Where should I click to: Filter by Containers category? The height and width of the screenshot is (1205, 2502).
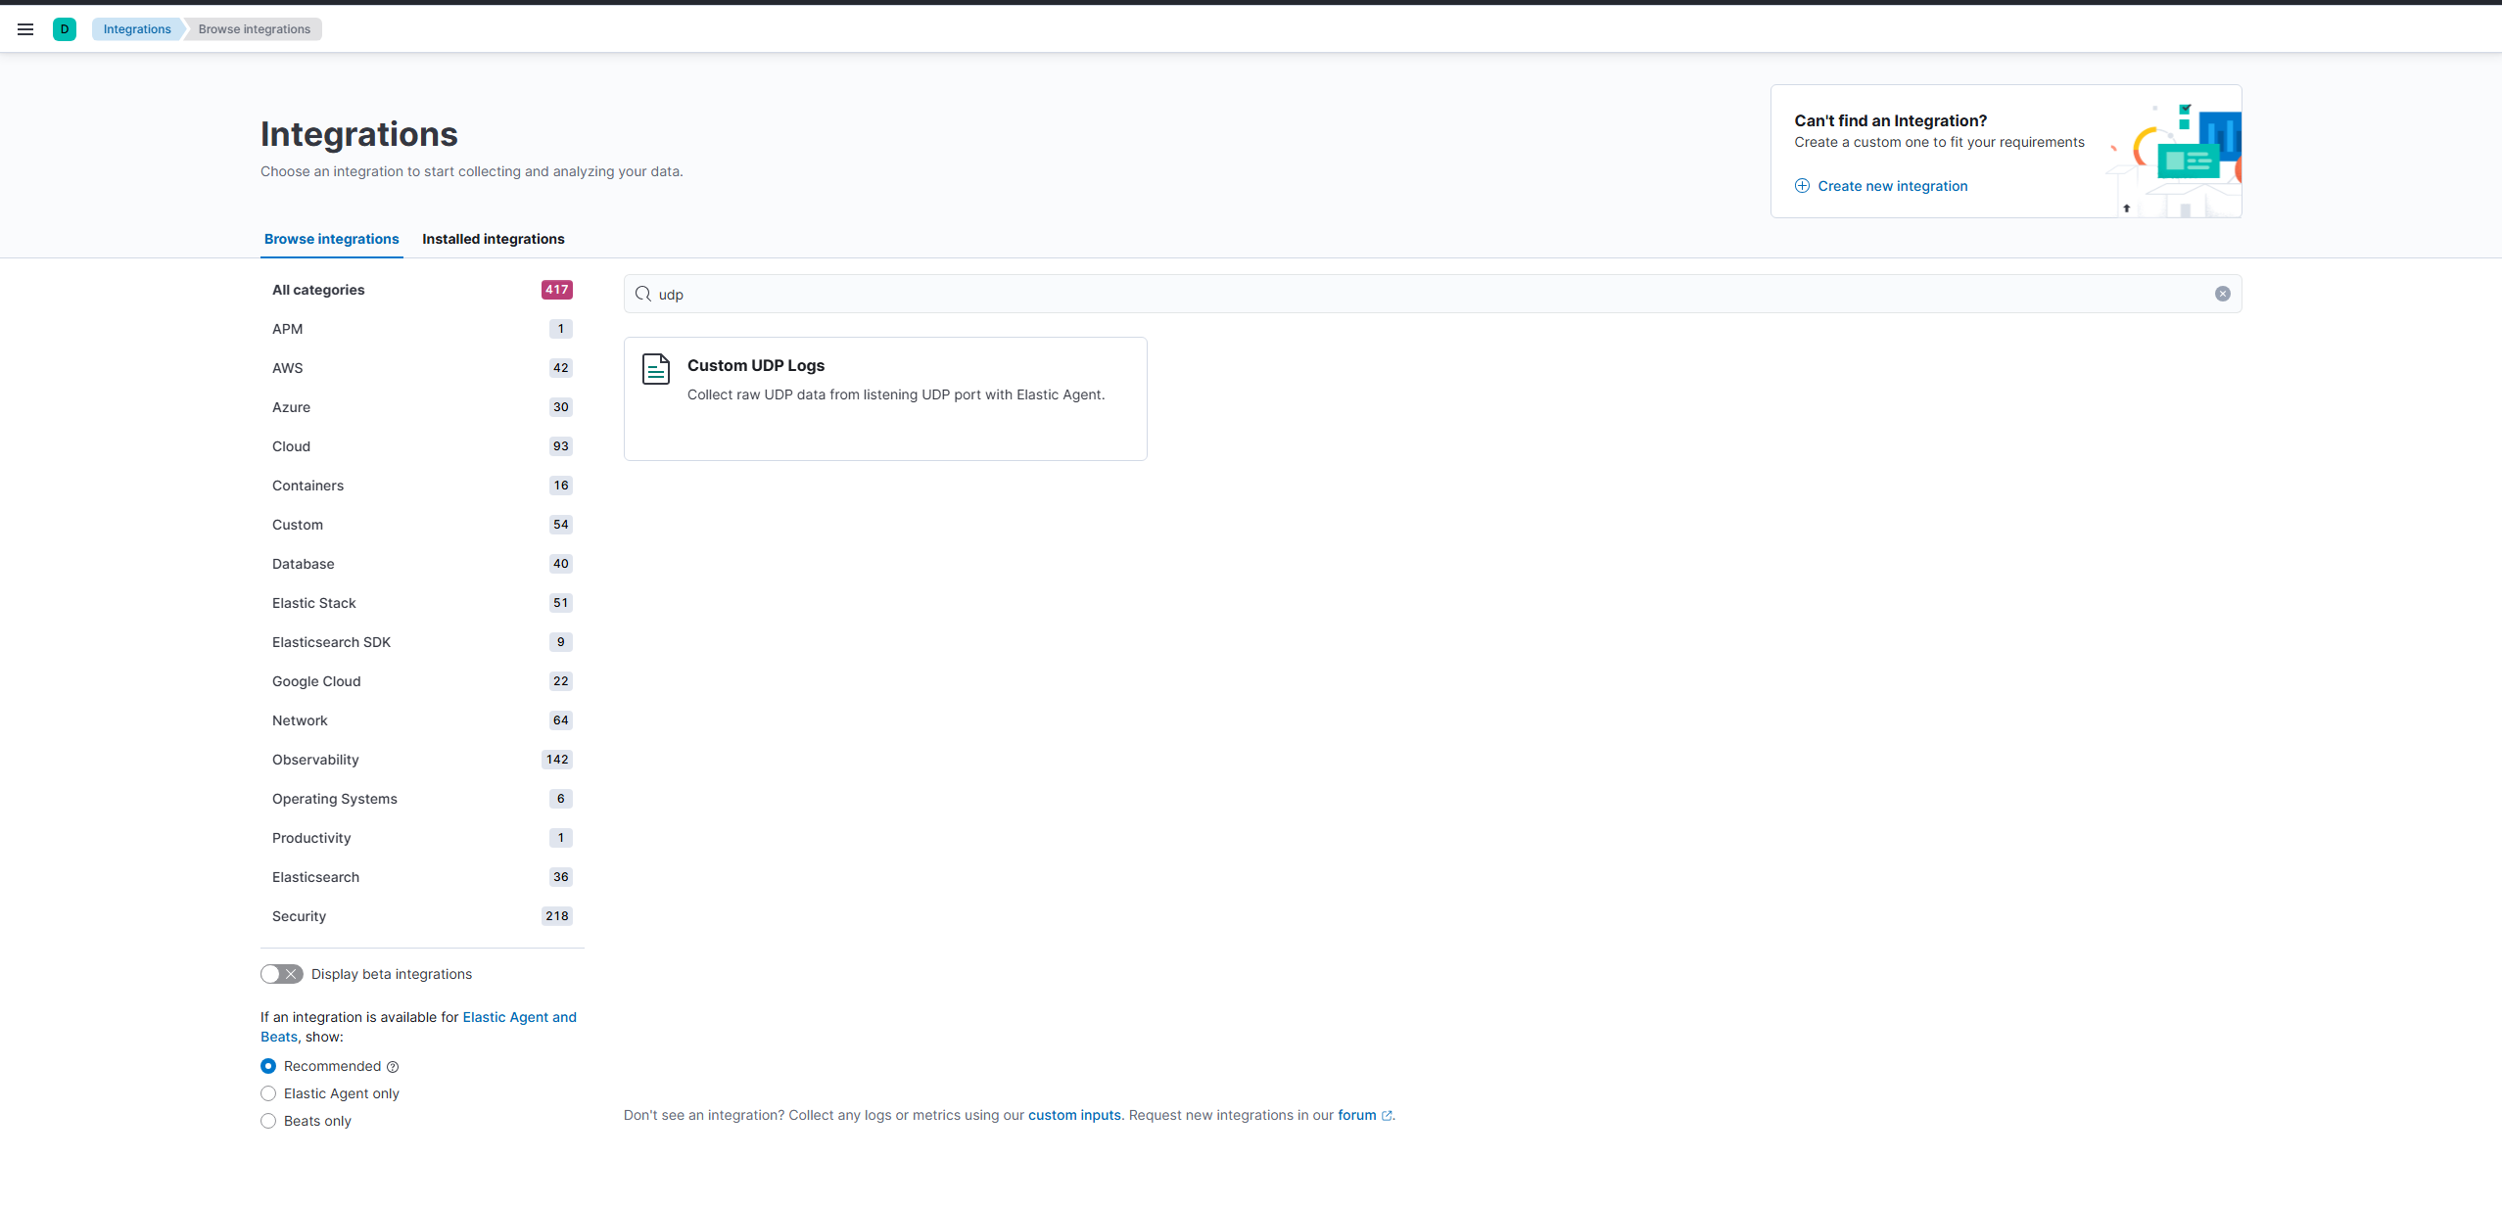[422, 486]
